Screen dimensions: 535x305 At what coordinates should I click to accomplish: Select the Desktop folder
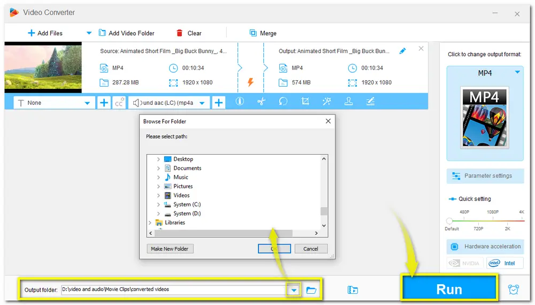[183, 159]
